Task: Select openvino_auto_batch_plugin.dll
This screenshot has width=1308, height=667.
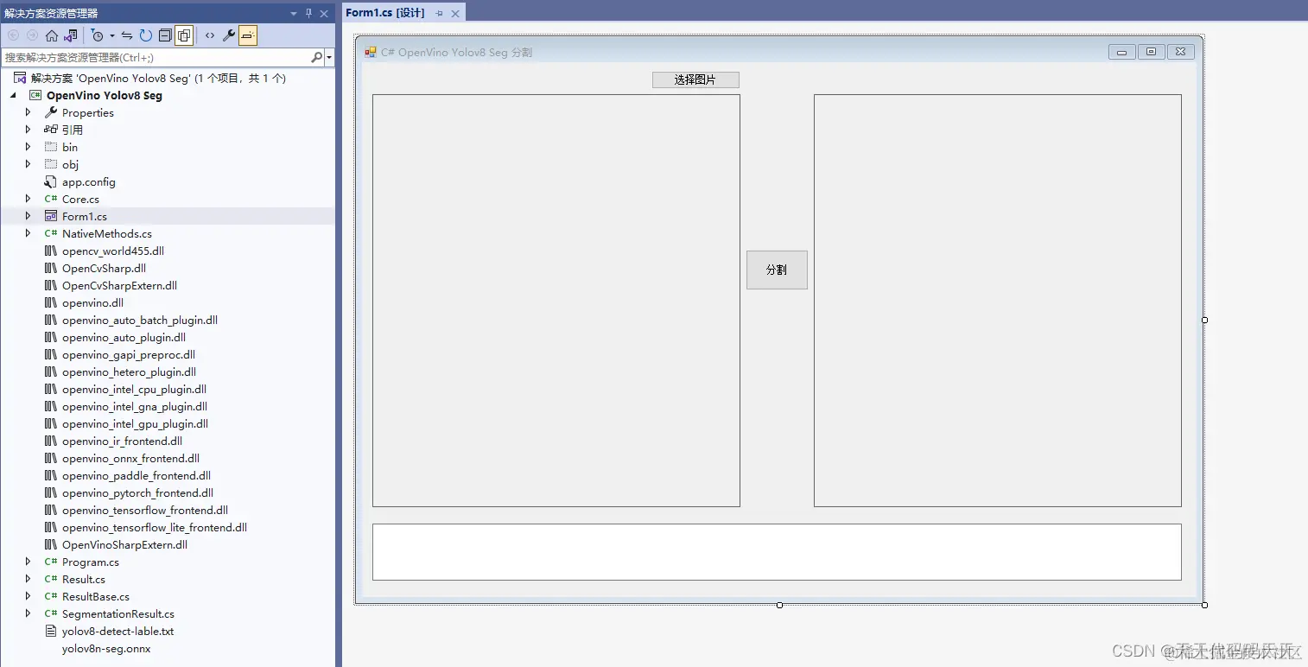Action: (x=140, y=320)
